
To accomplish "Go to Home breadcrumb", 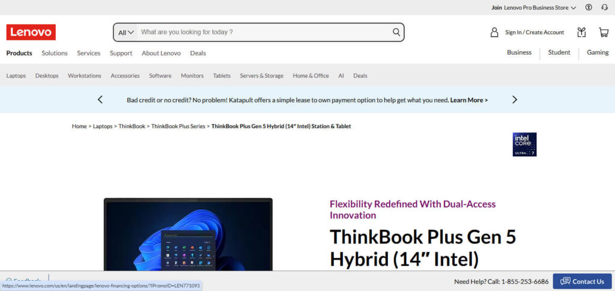I will point(79,126).
